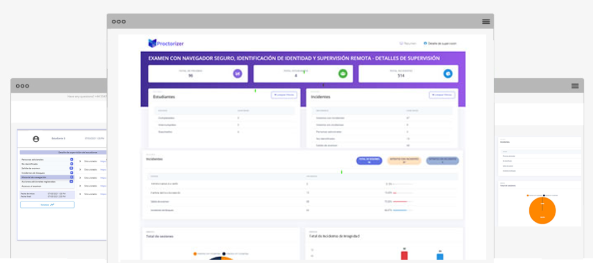Click the Salida de examen percentage bar

pos(403,202)
